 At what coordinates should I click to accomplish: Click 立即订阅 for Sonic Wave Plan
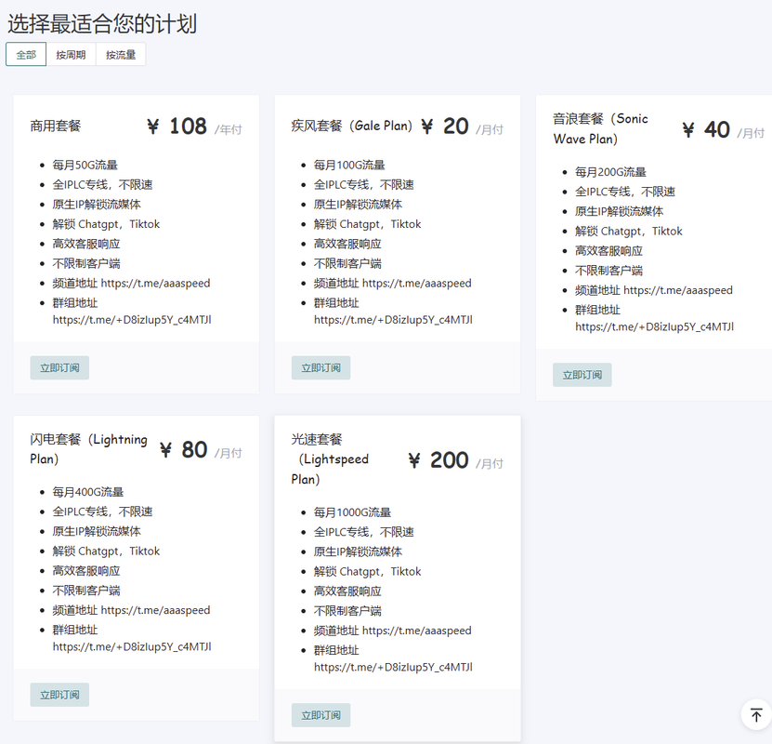click(582, 375)
